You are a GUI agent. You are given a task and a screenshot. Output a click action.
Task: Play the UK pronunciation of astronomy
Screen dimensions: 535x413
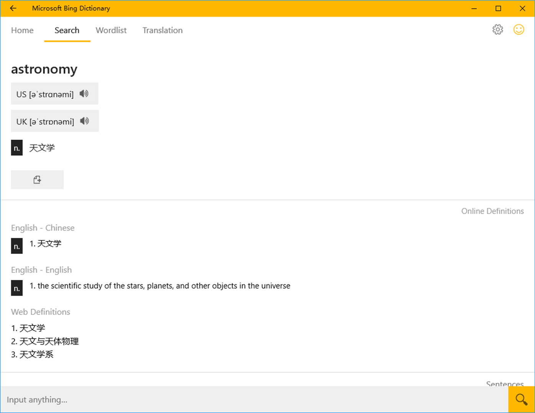tap(84, 121)
